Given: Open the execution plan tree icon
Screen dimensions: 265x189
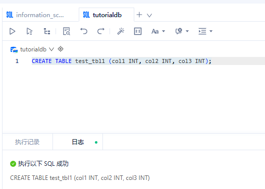Looking at the screenshot, I should pos(47,31).
